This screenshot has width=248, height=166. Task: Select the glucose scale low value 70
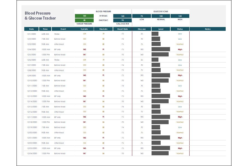point(142,16)
